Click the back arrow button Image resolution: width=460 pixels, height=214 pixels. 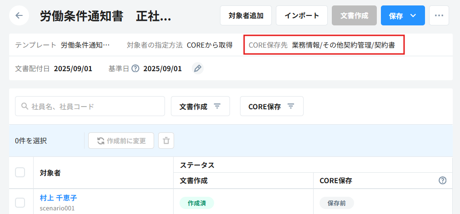(19, 15)
